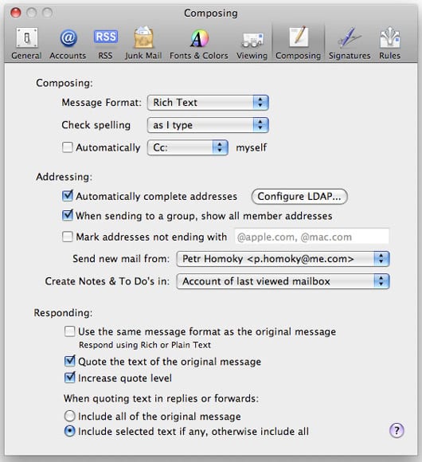Open the Accounts pane with @ icon
The width and height of the screenshot is (422, 462).
[x=68, y=43]
